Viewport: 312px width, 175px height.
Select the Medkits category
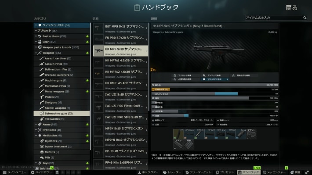pyautogui.click(x=62, y=152)
